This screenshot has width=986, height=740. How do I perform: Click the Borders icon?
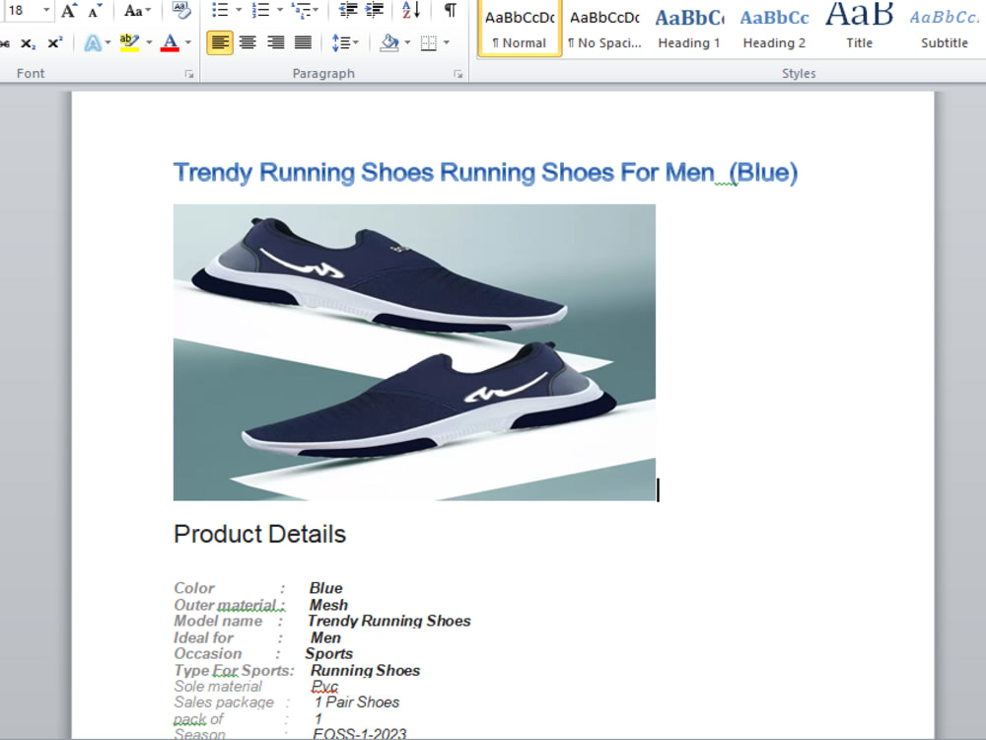[x=429, y=42]
